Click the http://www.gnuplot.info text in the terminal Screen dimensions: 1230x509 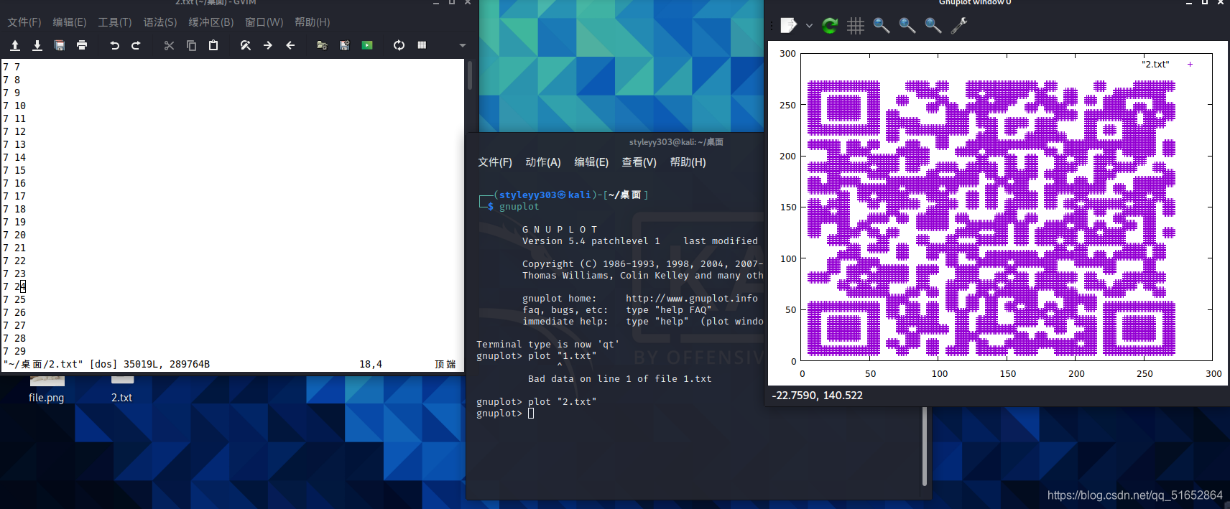[x=692, y=299]
